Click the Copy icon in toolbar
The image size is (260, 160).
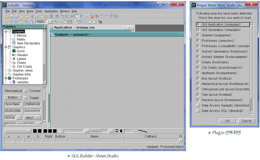(x=37, y=16)
